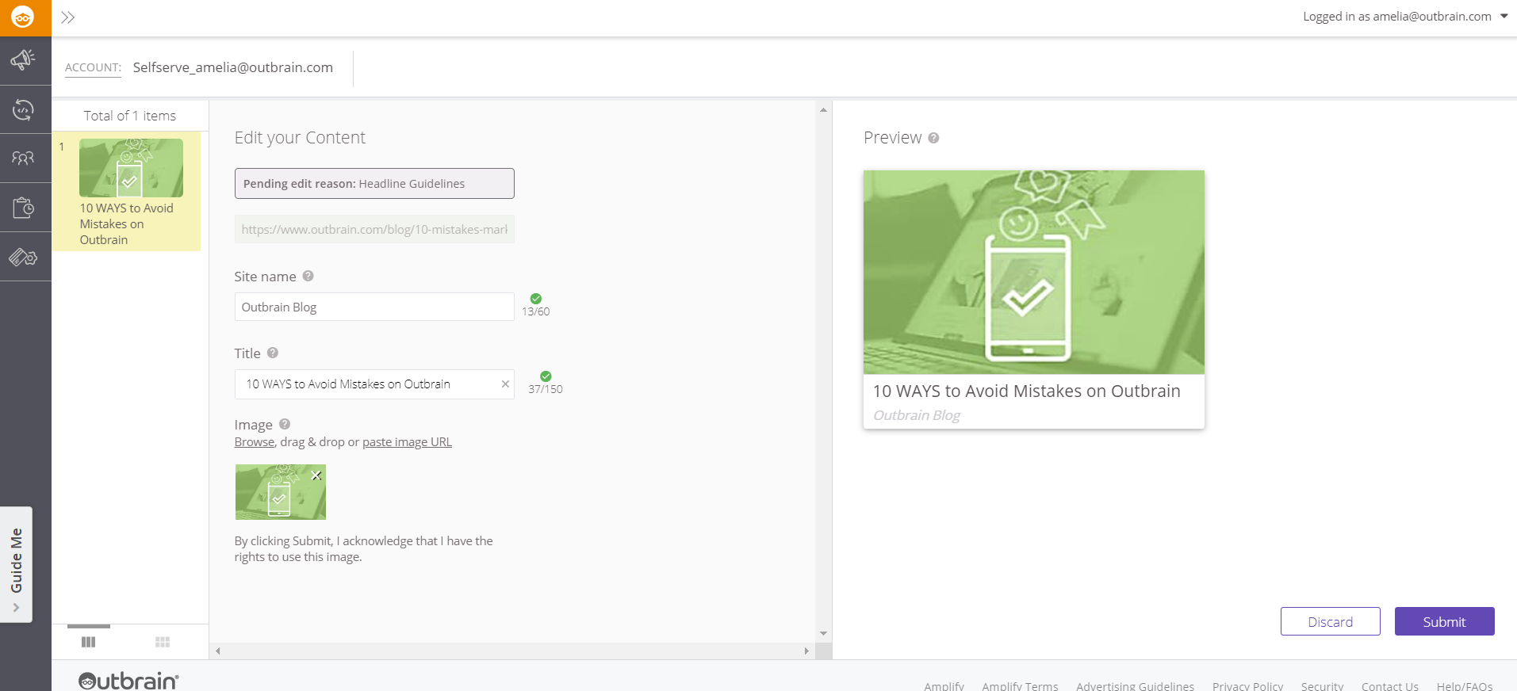The width and height of the screenshot is (1517, 691).
Task: Expand the sidebar with double chevron
Action: pyautogui.click(x=68, y=17)
